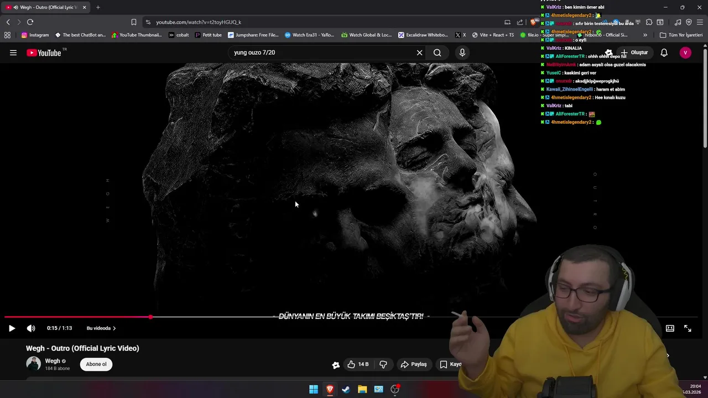Viewport: 708px width, 398px height.
Task: Open the Instagram bookmark
Action: pos(35,35)
